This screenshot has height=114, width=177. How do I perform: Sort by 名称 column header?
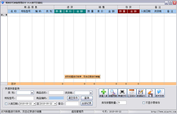click(x=14, y=11)
